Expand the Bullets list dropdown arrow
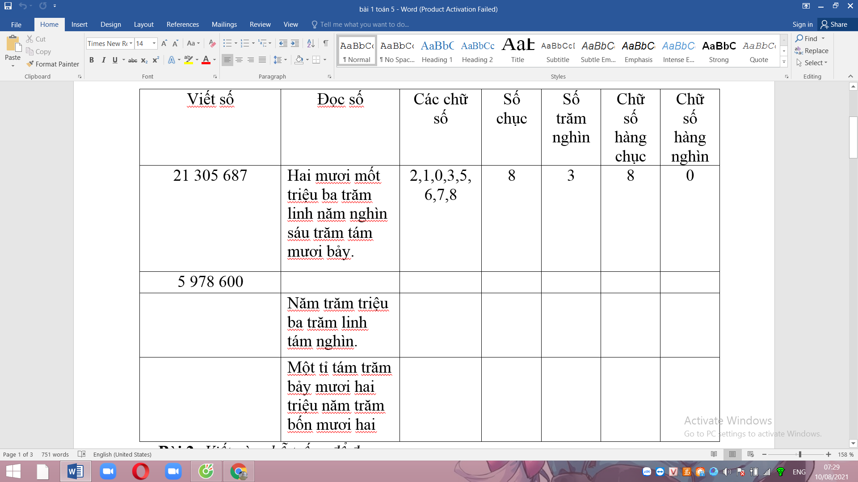Screen dimensions: 858x482 click(x=236, y=43)
